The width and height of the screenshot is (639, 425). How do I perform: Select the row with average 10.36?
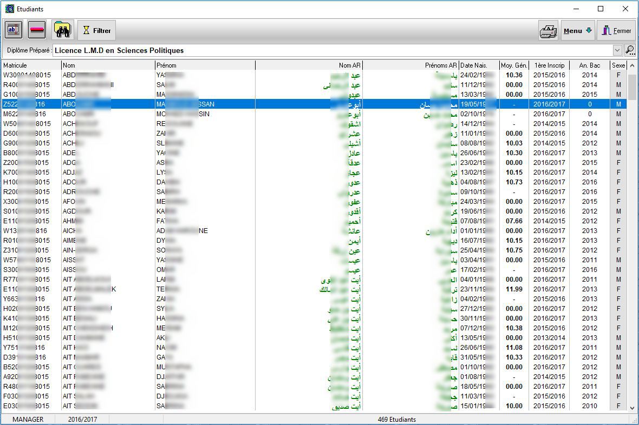point(314,75)
